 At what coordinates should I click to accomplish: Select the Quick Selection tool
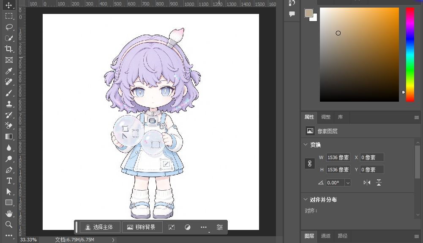point(8,38)
